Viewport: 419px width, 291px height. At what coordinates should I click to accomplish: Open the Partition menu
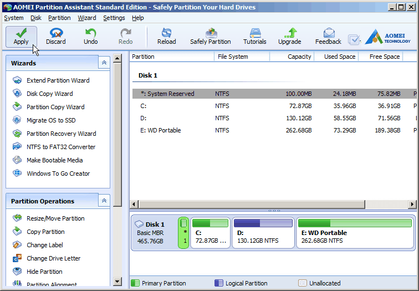pos(59,18)
